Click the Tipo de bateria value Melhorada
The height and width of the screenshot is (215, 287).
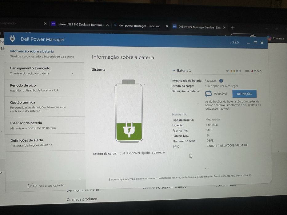(x=213, y=119)
